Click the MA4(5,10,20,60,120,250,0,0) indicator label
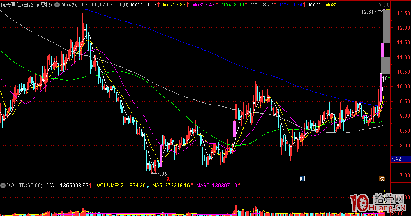 click(95, 5)
